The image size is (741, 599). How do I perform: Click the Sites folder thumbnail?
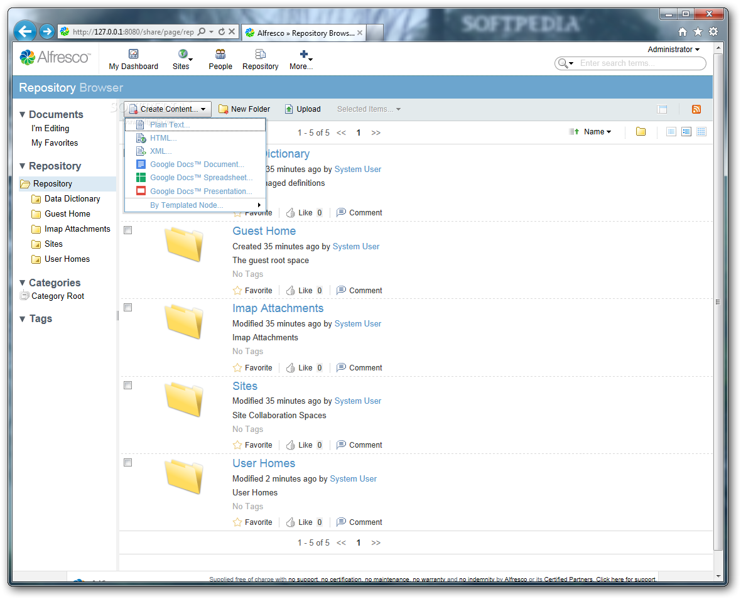pyautogui.click(x=184, y=399)
